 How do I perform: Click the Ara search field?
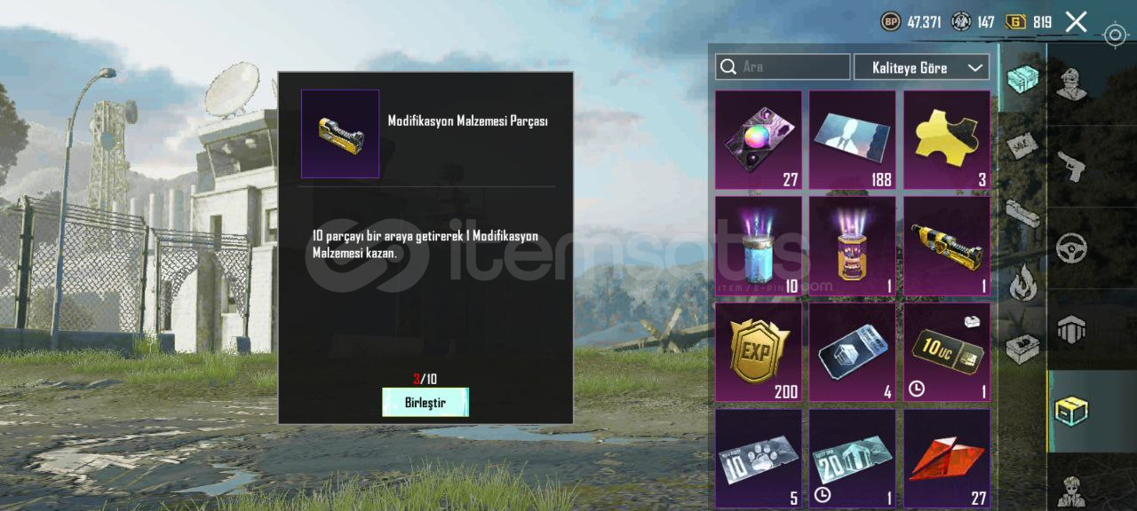783,67
